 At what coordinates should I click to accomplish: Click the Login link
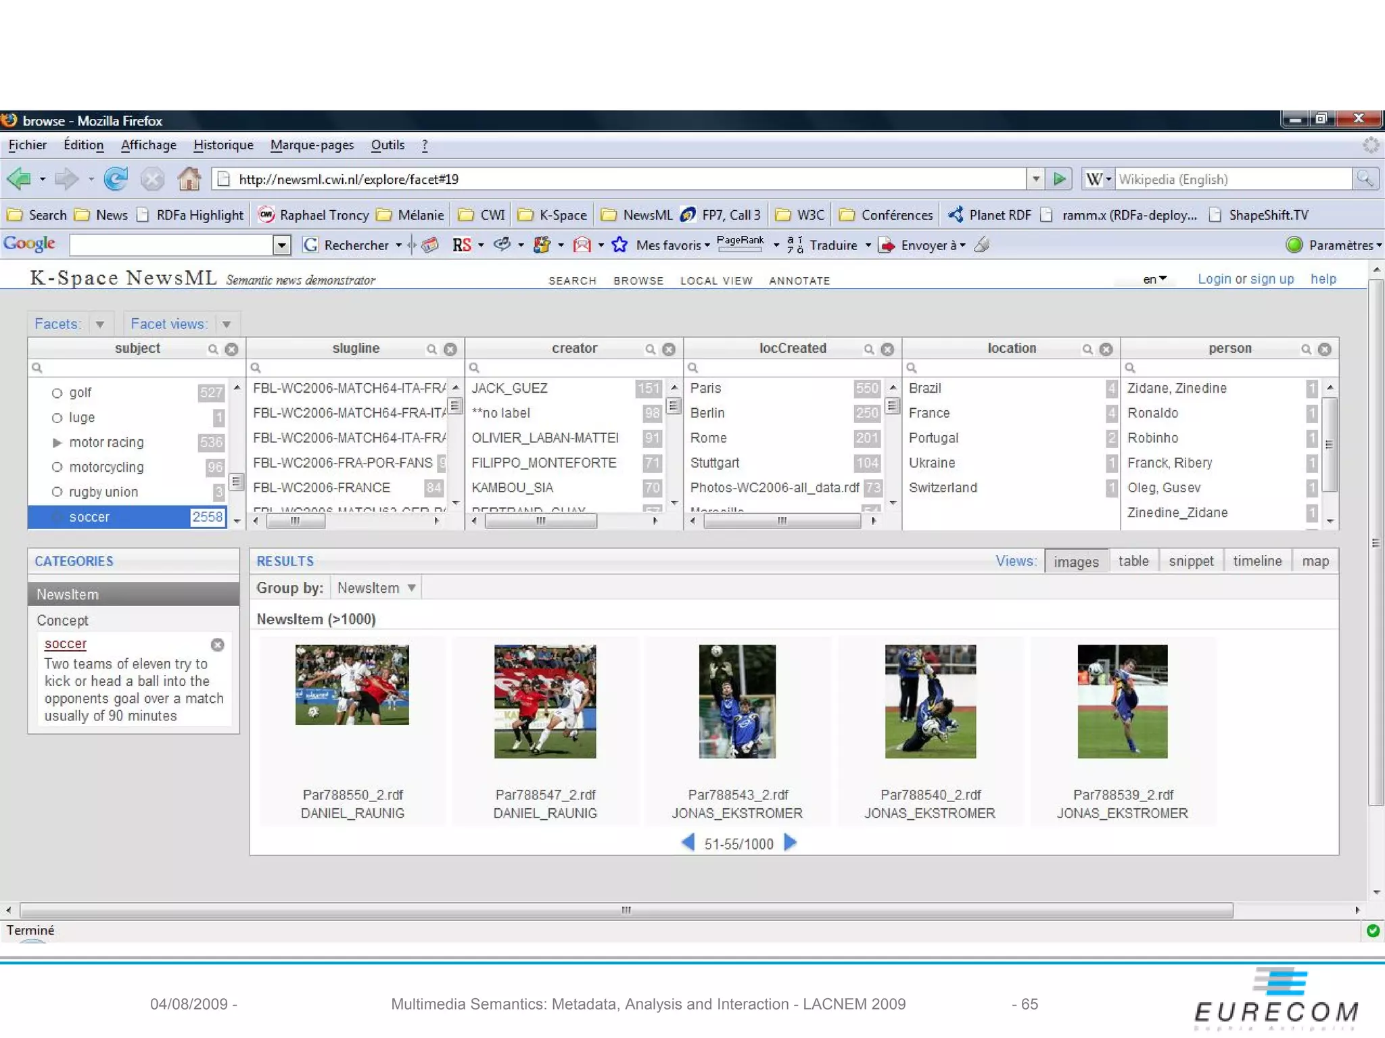coord(1214,279)
